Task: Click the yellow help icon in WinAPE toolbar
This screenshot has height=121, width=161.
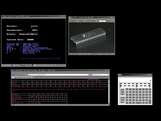Action: (35, 65)
